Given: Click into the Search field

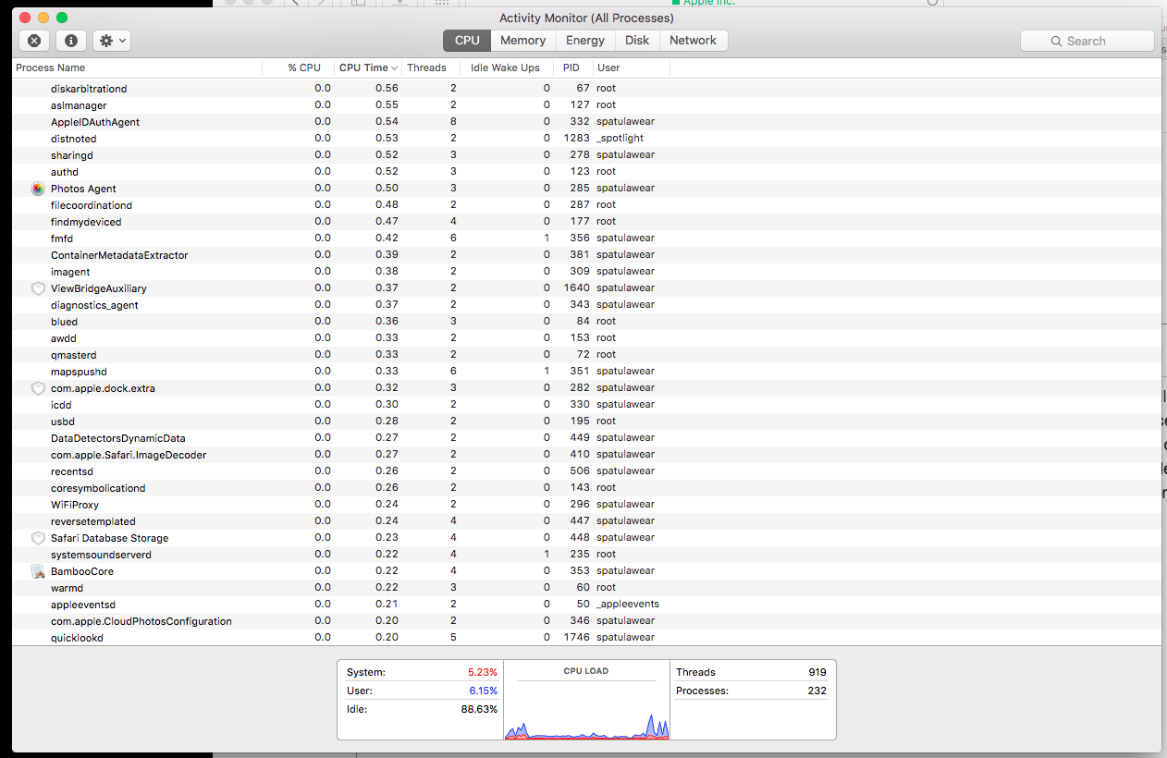Looking at the screenshot, I should click(1087, 41).
